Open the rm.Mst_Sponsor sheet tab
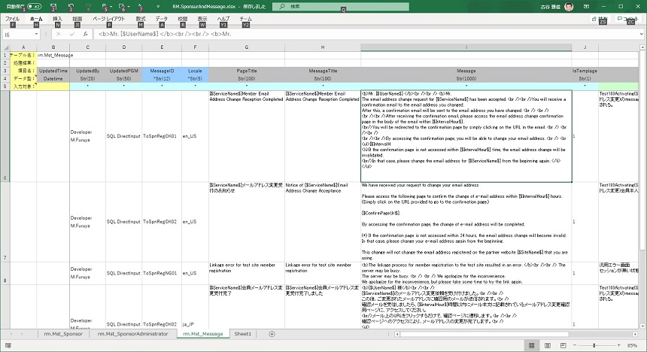This screenshot has height=352, width=647. (63, 334)
